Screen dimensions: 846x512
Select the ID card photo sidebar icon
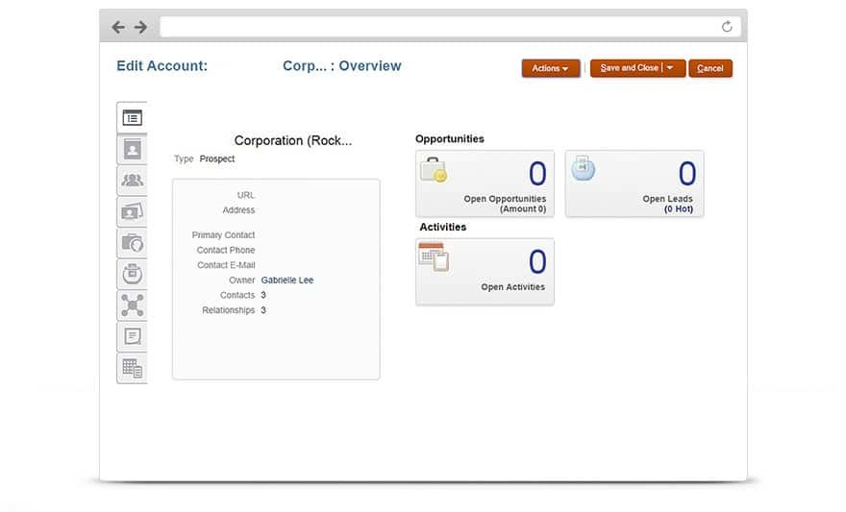click(132, 211)
